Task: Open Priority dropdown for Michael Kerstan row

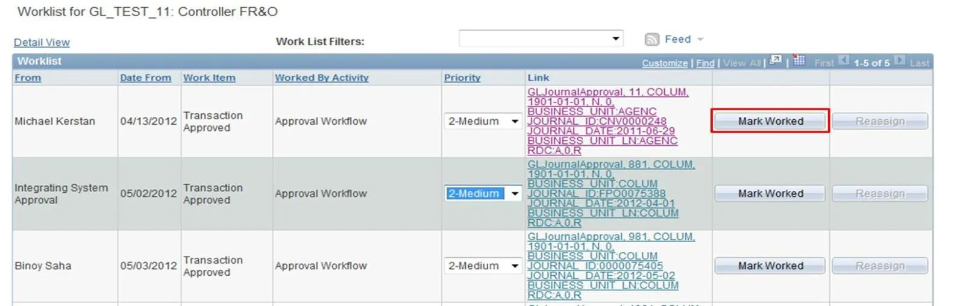Action: tap(483, 121)
